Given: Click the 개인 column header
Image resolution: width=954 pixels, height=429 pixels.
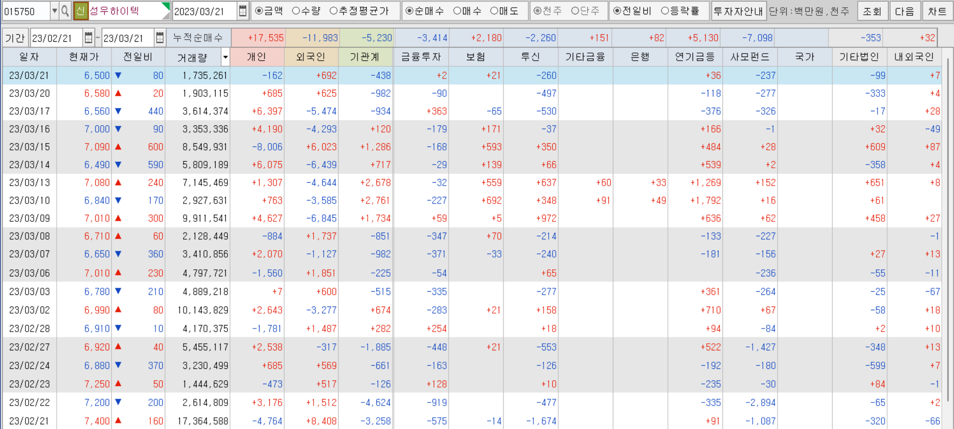Looking at the screenshot, I should click(256, 57).
